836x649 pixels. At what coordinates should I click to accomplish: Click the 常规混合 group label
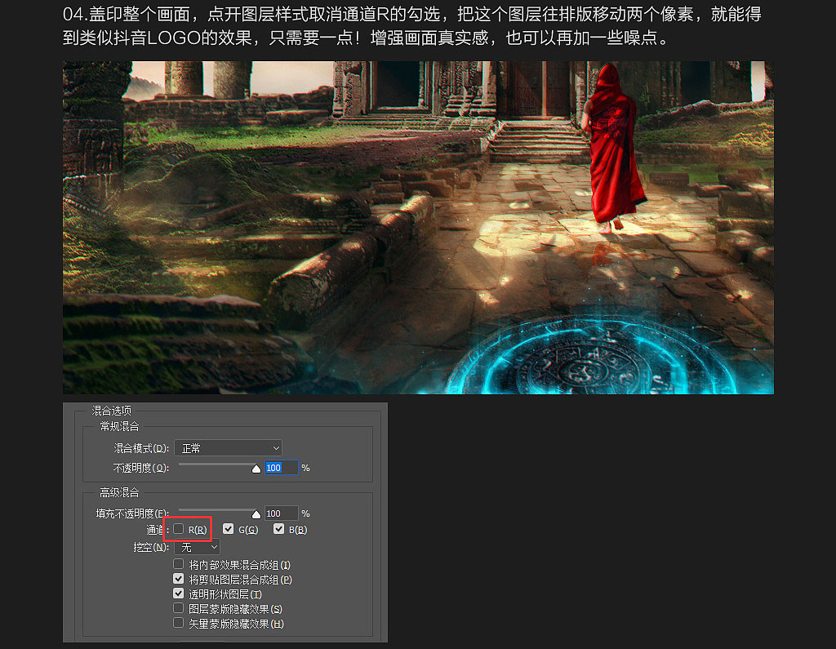pyautogui.click(x=119, y=426)
